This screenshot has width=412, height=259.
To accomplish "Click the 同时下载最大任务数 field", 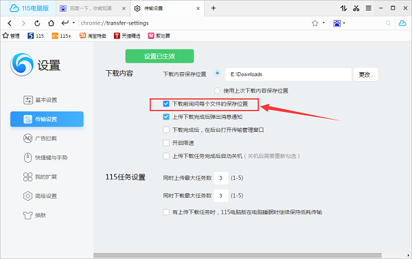I will (x=221, y=196).
